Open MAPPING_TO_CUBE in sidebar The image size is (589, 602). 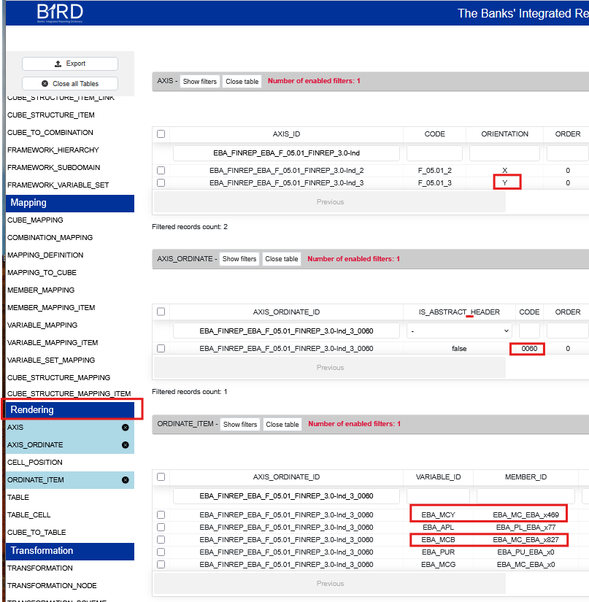(x=42, y=273)
